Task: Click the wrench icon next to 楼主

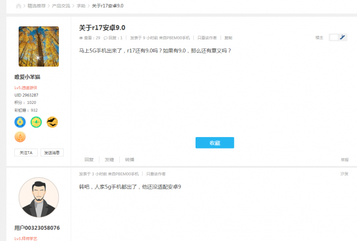Action: click(x=343, y=37)
